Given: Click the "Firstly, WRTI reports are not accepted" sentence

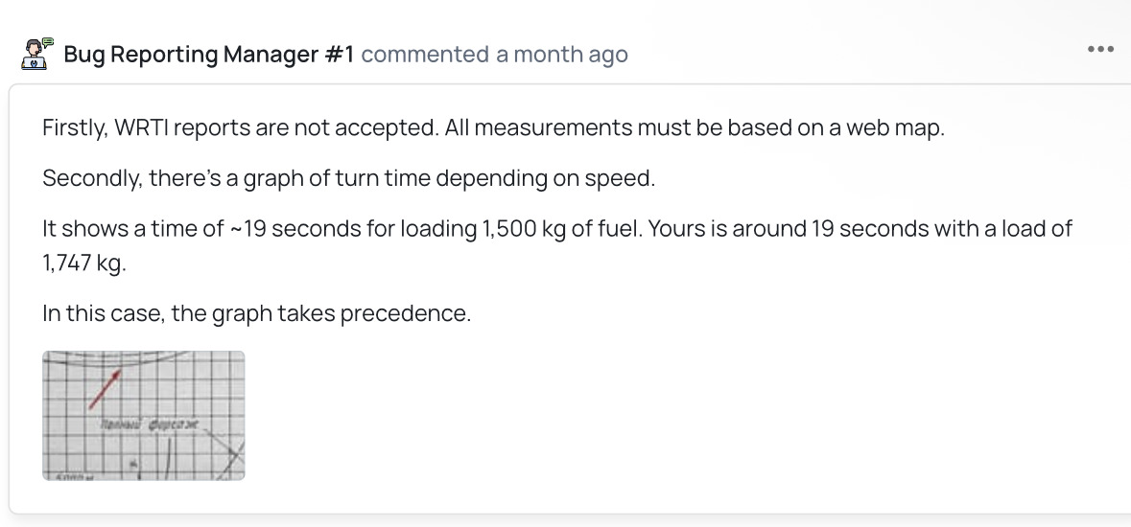Looking at the screenshot, I should [x=240, y=128].
